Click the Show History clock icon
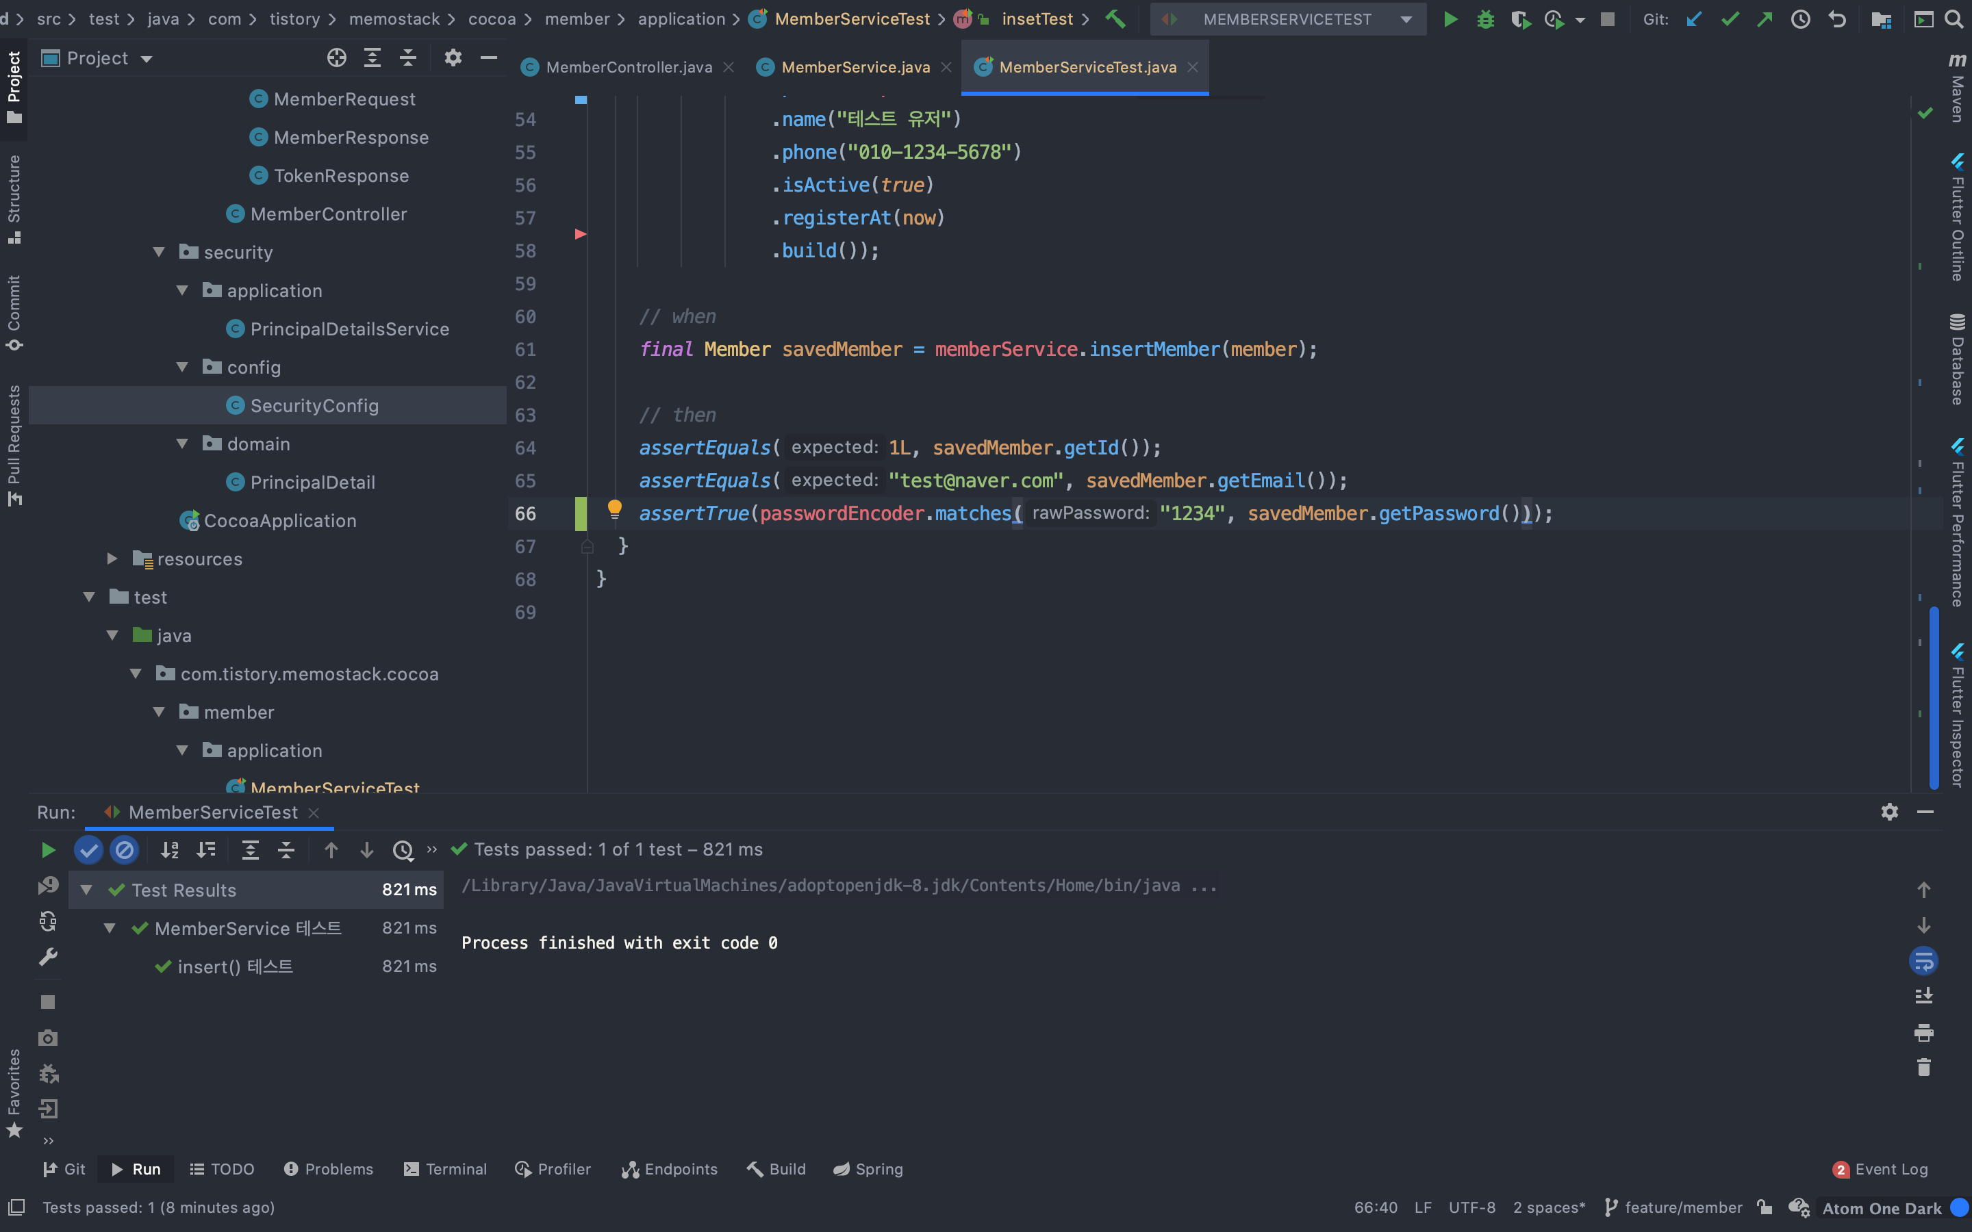1972x1232 pixels. (x=1800, y=18)
